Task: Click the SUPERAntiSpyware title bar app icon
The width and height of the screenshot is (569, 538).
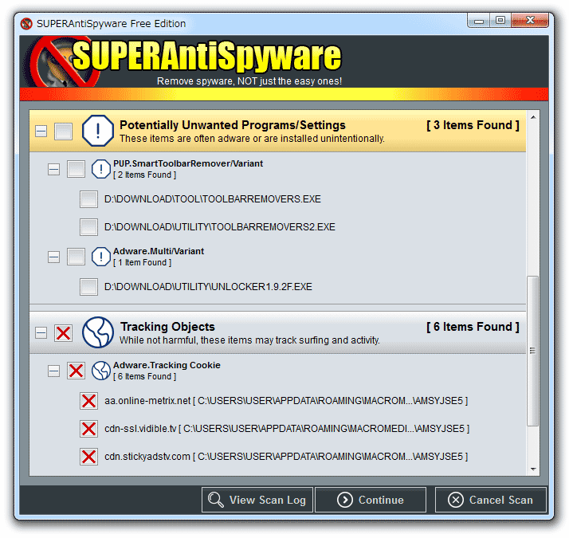Action: tap(26, 24)
